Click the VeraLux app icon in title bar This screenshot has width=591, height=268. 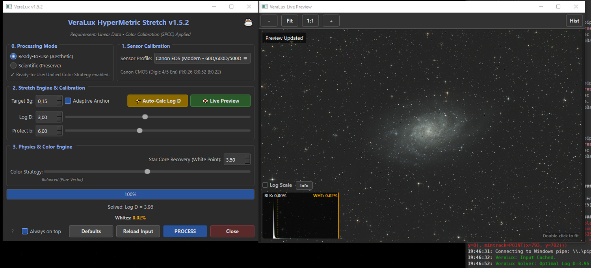[x=9, y=7]
